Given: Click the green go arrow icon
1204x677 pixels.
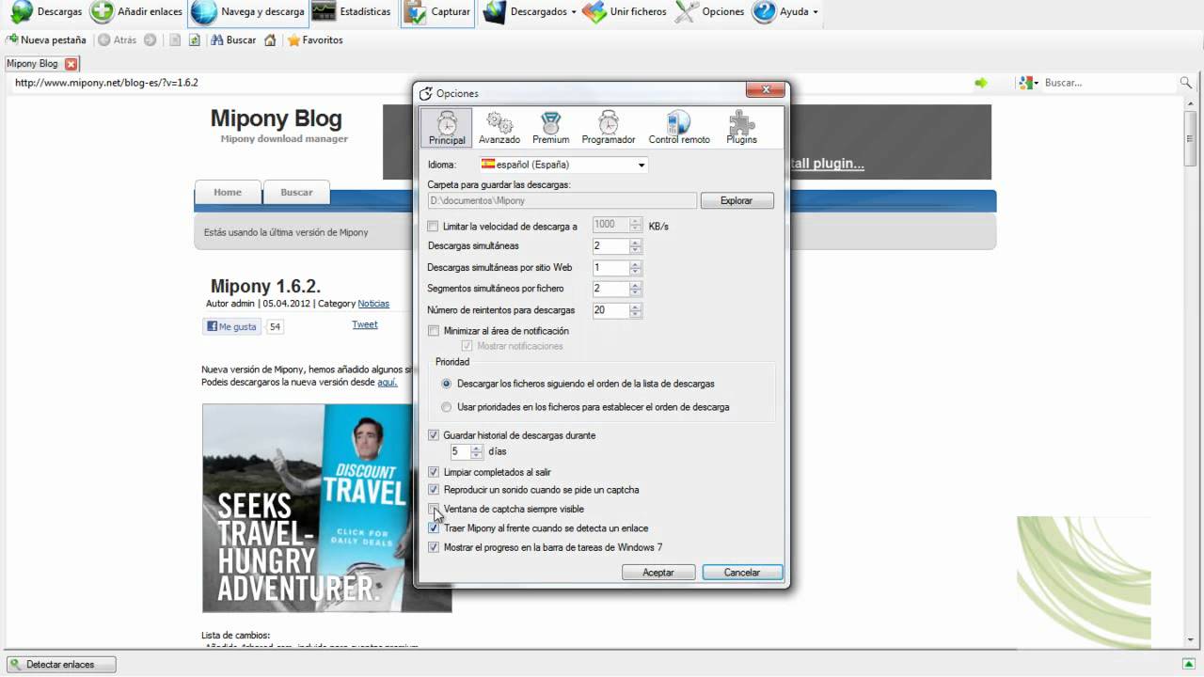Looking at the screenshot, I should [x=981, y=83].
